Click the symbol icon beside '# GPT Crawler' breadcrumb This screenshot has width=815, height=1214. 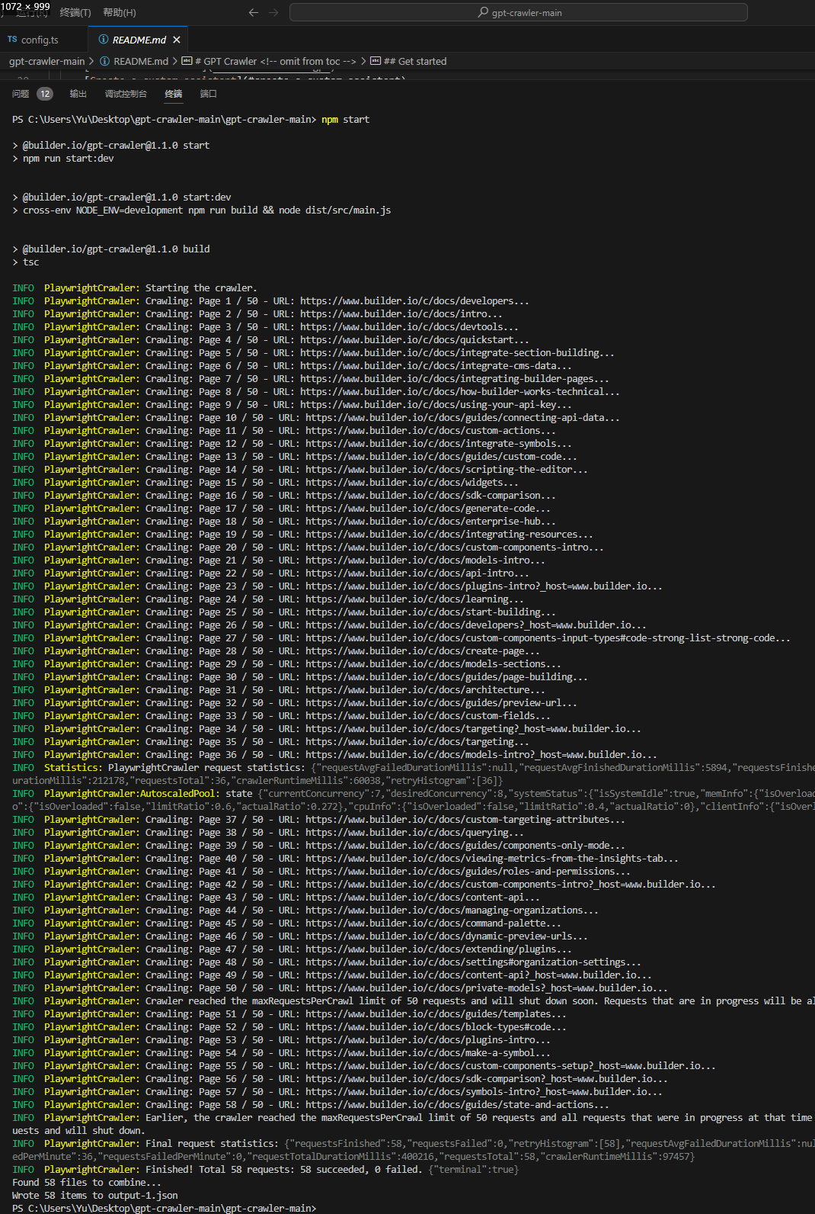(187, 61)
